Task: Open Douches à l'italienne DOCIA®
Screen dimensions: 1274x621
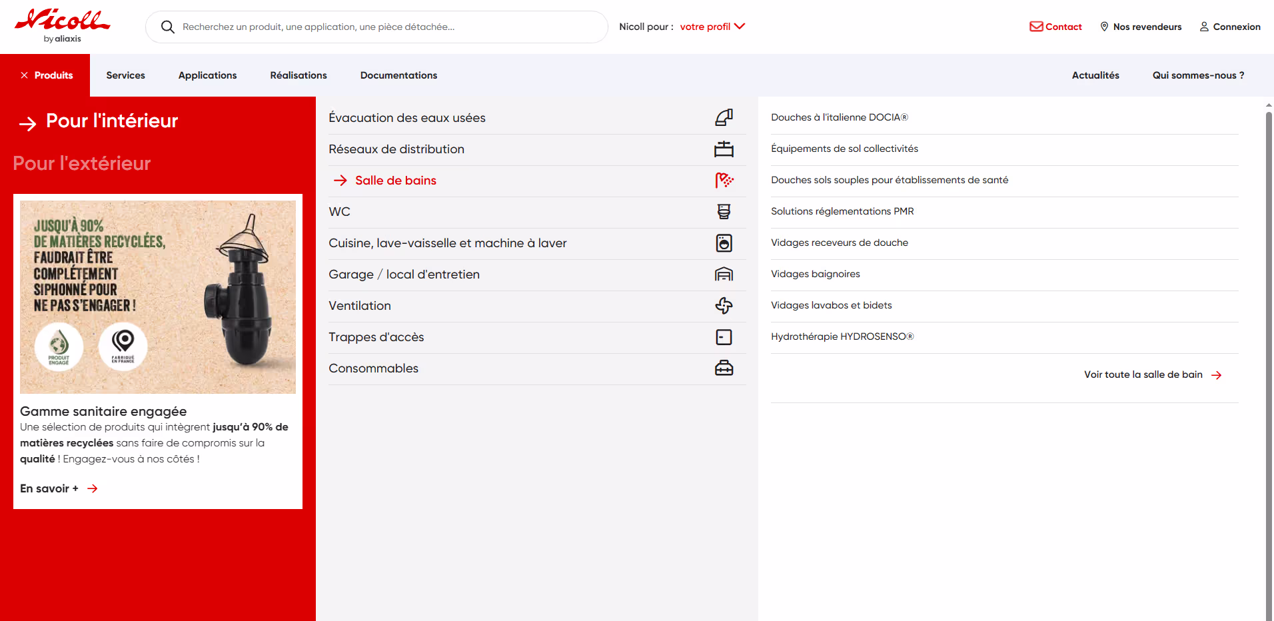Action: tap(840, 117)
